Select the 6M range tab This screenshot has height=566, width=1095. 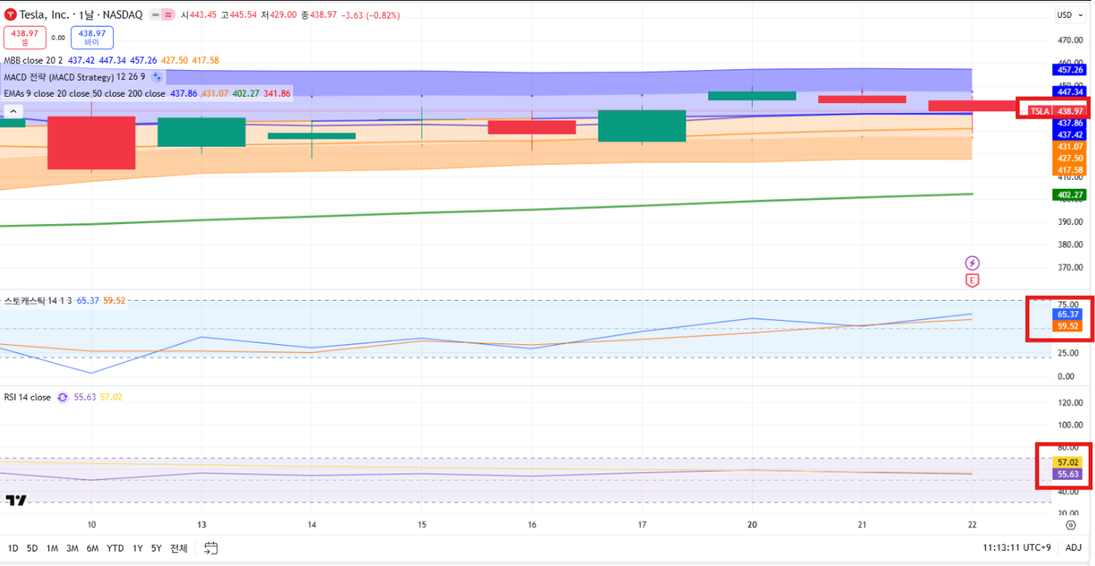(x=93, y=548)
